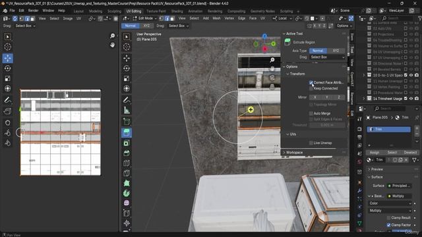Switch to the UV Editing workspace tab
Screen dimensions: 422x237
[134, 11]
